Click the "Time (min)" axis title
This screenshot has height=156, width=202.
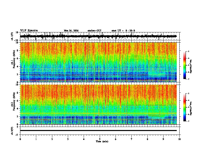point(102,141)
